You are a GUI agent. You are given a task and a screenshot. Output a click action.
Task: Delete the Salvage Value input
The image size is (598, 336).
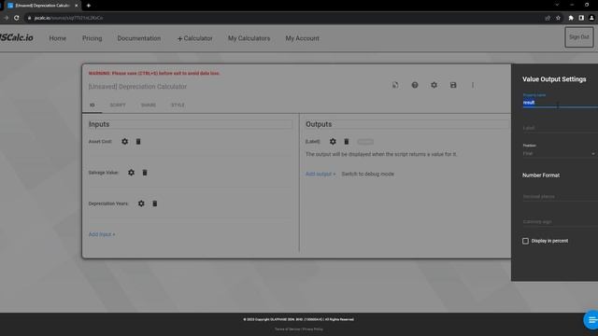pyautogui.click(x=145, y=173)
